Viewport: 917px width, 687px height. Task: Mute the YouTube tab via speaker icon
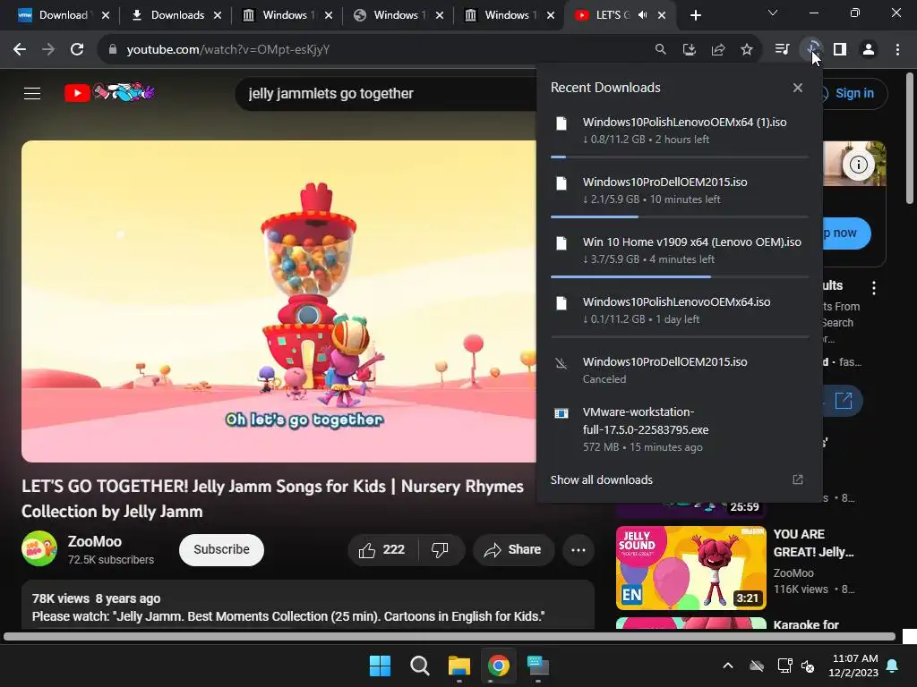[x=643, y=15]
